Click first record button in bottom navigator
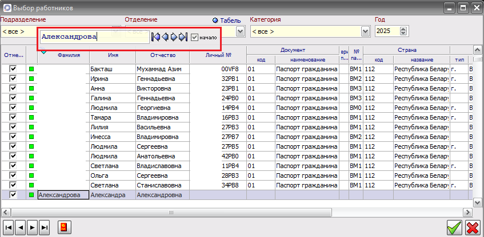This screenshot has width=484, height=237. click(x=8, y=226)
